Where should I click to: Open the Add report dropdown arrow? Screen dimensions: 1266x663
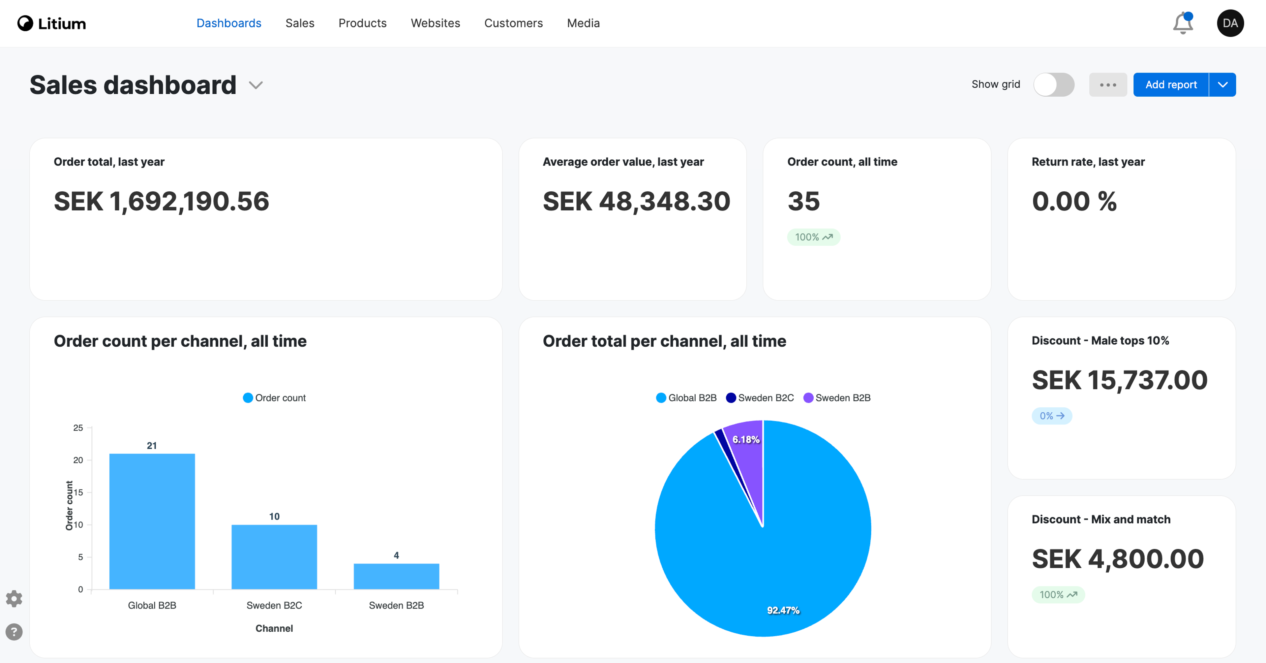[1223, 84]
